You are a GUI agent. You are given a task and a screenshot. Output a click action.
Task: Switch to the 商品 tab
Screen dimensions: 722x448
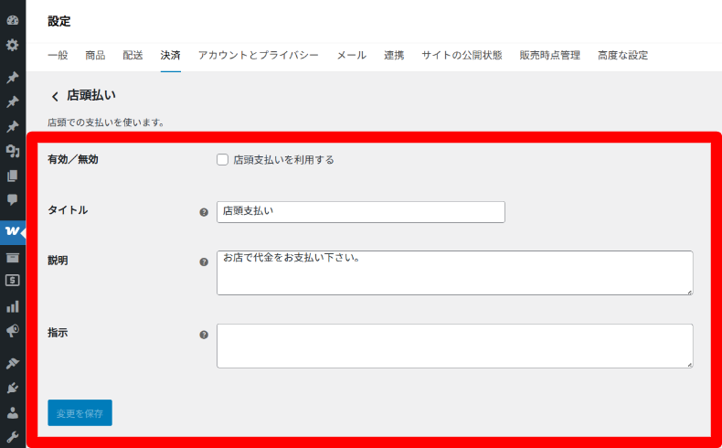pos(95,55)
